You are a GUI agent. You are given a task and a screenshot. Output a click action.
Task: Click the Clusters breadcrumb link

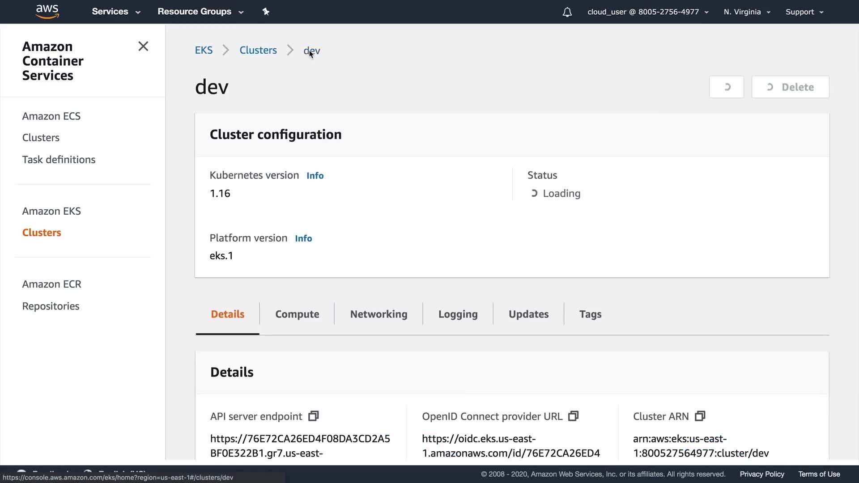[x=258, y=51]
